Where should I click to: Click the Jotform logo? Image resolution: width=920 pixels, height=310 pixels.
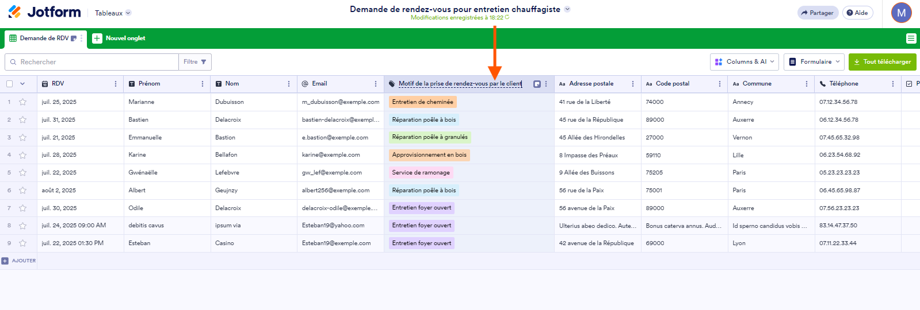click(44, 12)
